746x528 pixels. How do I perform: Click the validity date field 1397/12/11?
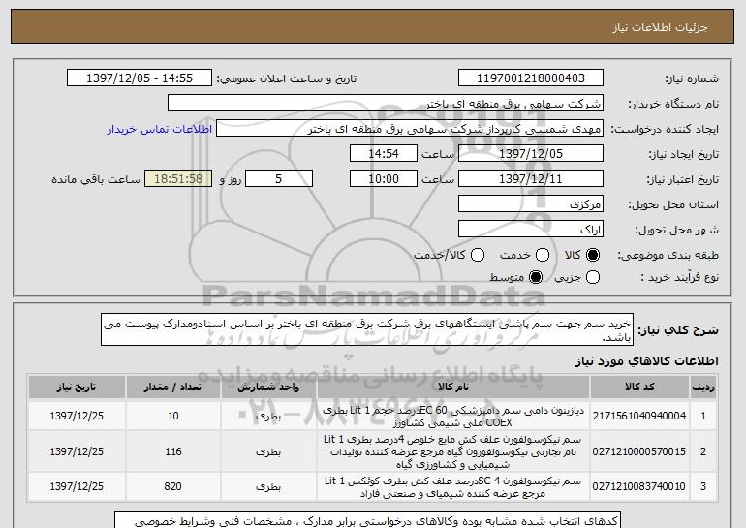[x=531, y=179]
